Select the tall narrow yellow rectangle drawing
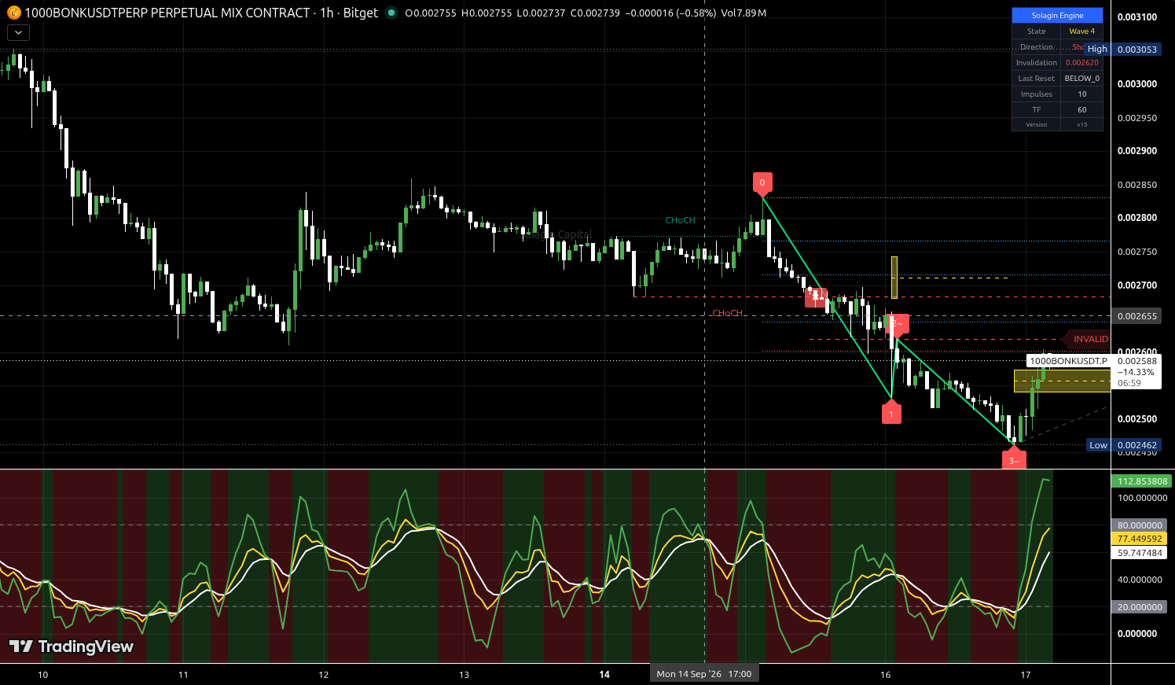Image resolution: width=1175 pixels, height=685 pixels. pos(894,277)
